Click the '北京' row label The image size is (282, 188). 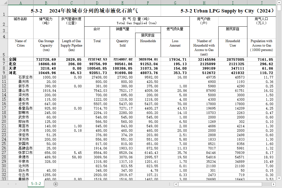12,64
